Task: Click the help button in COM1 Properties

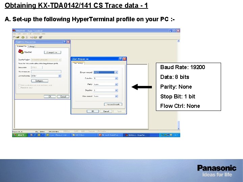Action: click(120, 59)
